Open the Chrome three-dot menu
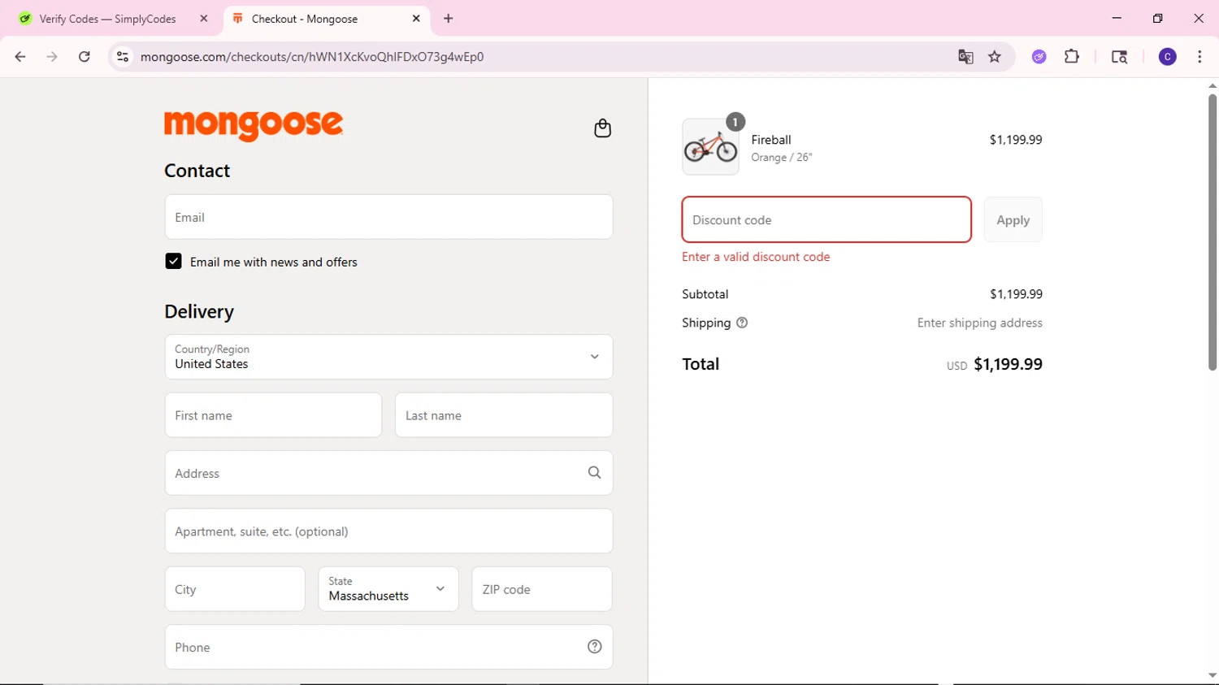The image size is (1219, 685). [x=1199, y=57]
